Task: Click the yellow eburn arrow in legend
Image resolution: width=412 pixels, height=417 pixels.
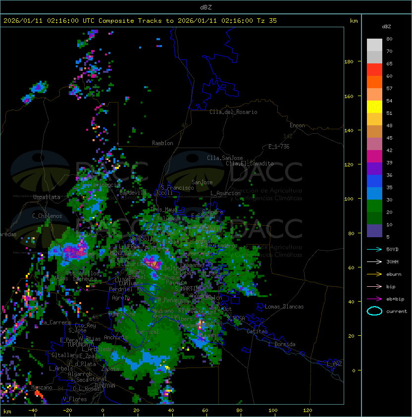Action: [x=374, y=274]
